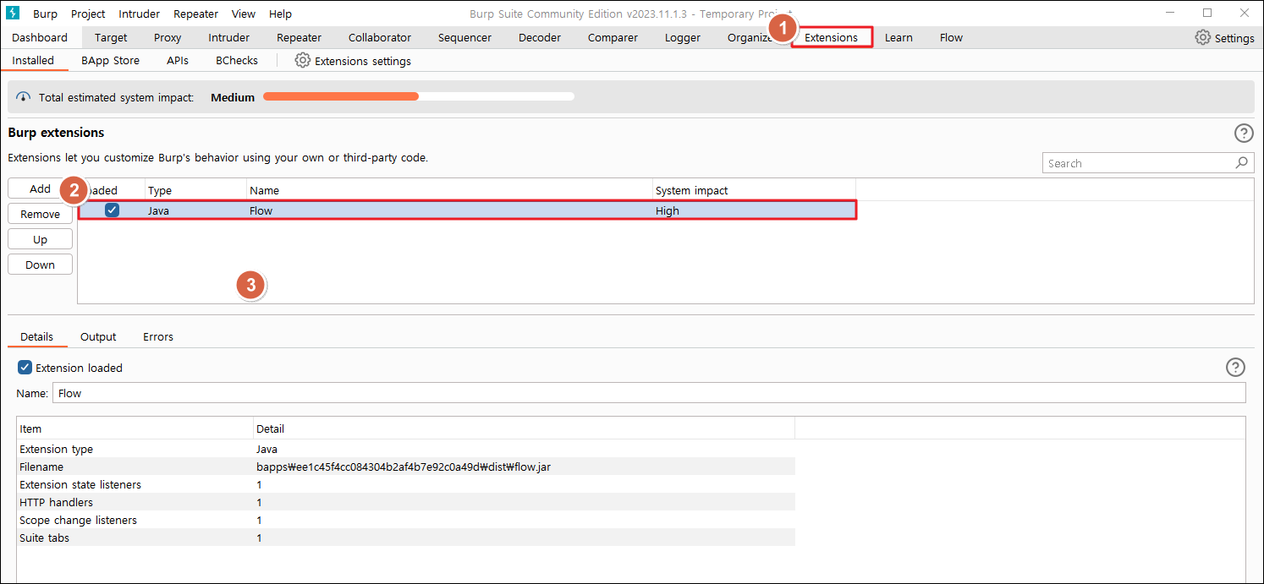Switch to the Output tab
Image resolution: width=1264 pixels, height=584 pixels.
[x=98, y=336]
